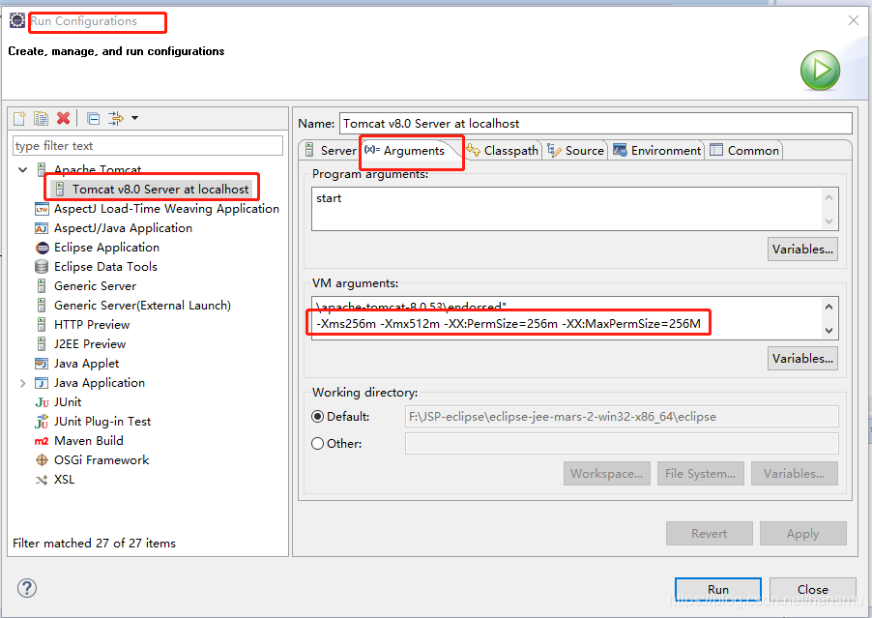Click Variables button in Working directory section
The image size is (872, 618).
click(794, 474)
